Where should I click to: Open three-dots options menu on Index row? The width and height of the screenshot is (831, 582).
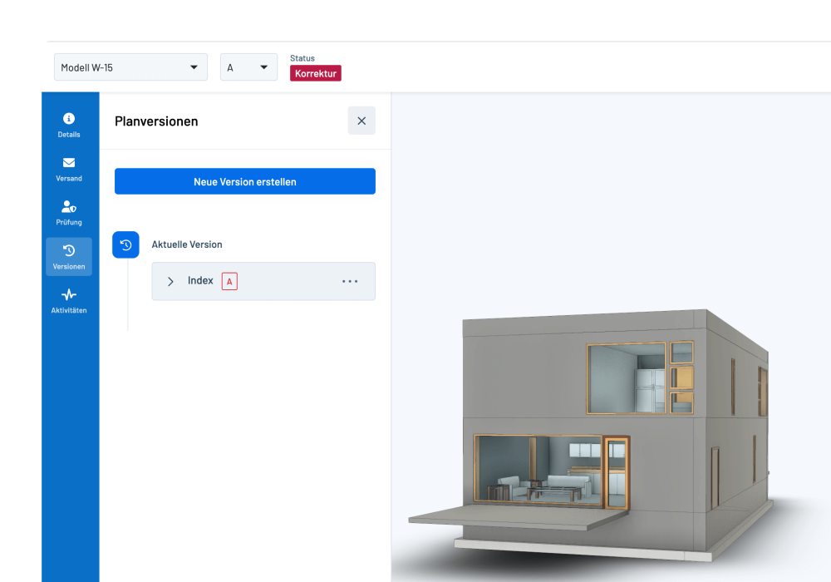[x=350, y=281]
